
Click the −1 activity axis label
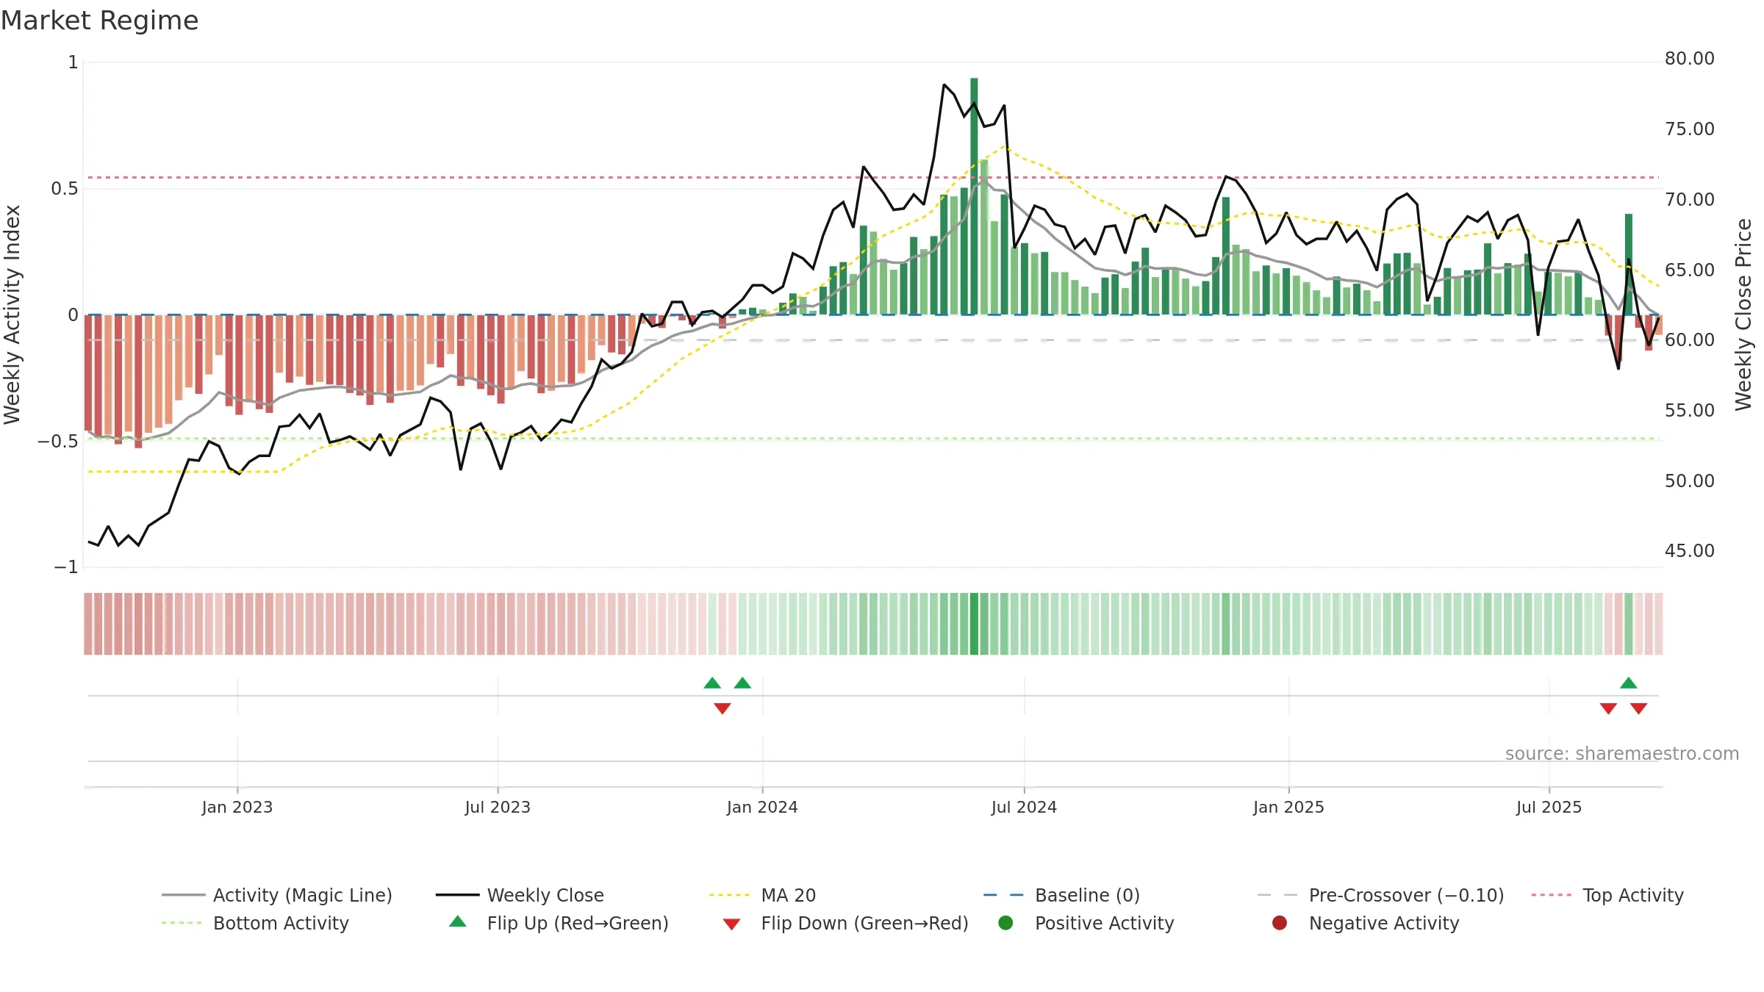[x=65, y=567]
